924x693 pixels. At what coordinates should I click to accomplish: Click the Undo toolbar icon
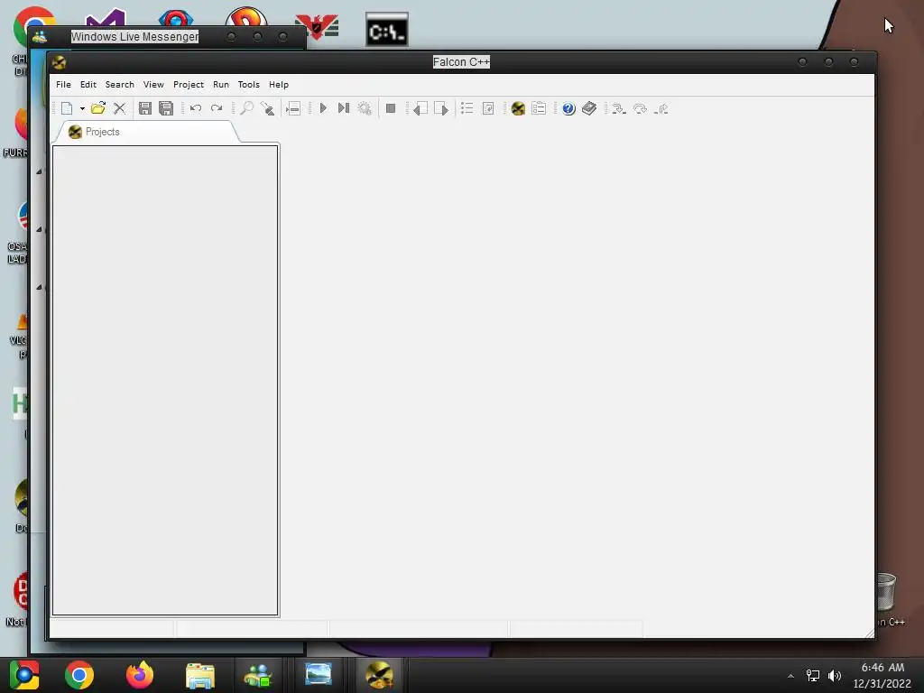pos(196,108)
